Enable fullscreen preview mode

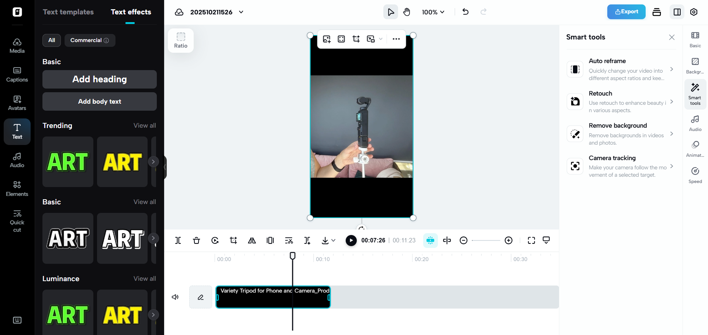[x=531, y=240]
